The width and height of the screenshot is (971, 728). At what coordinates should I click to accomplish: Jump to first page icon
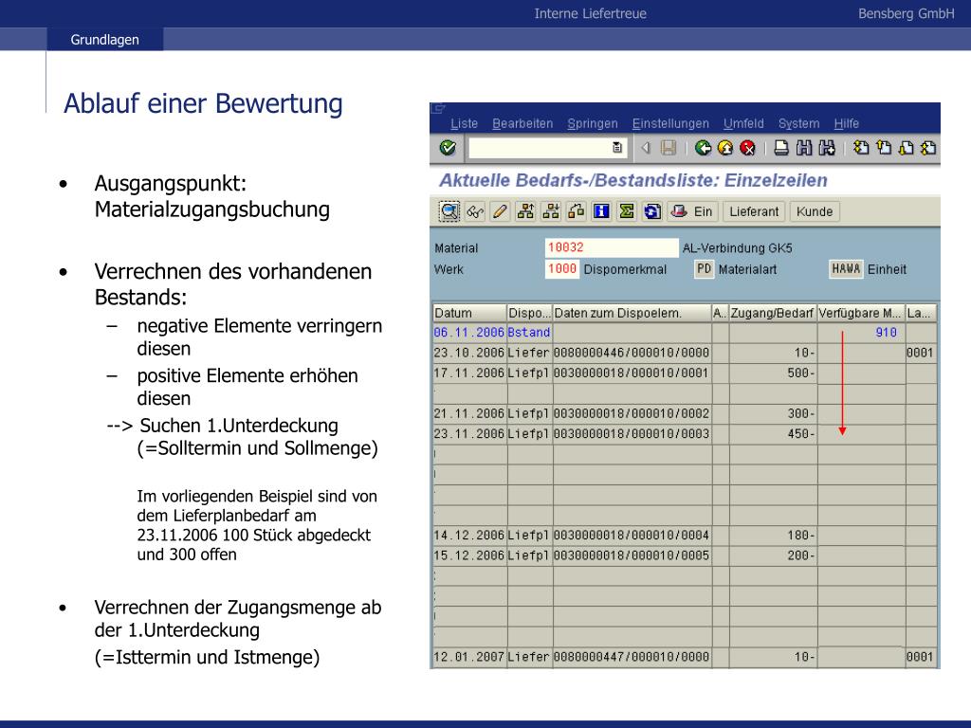click(861, 148)
